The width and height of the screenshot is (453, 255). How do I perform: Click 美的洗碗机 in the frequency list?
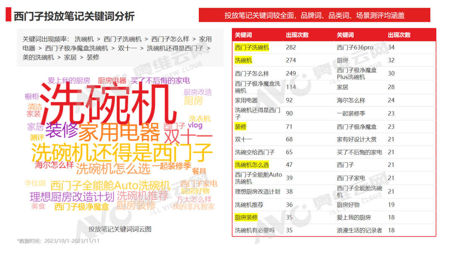coord(38,57)
